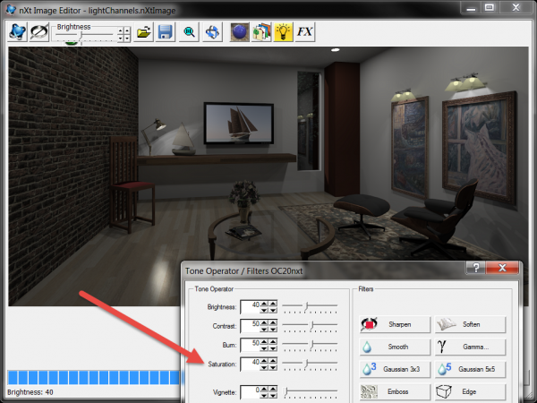The height and width of the screenshot is (403, 537).
Task: Apply the Soften filter
Action: click(470, 324)
